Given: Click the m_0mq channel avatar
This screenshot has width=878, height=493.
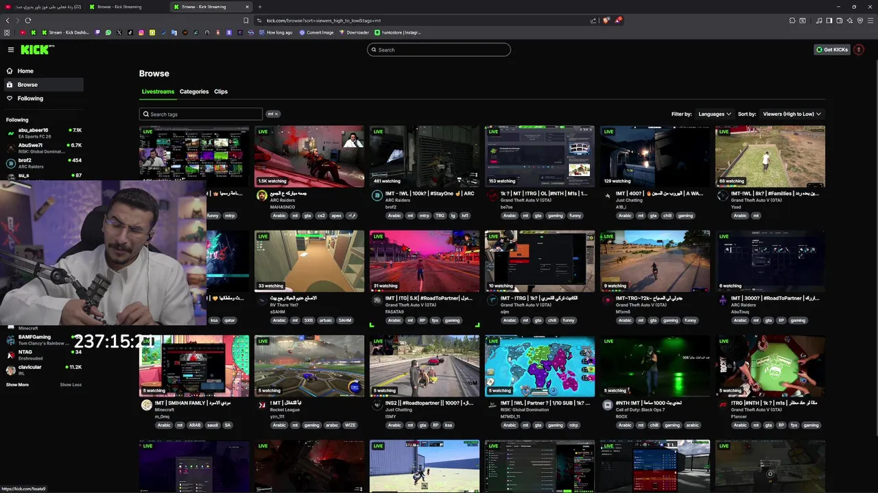Looking at the screenshot, I should [x=146, y=405].
